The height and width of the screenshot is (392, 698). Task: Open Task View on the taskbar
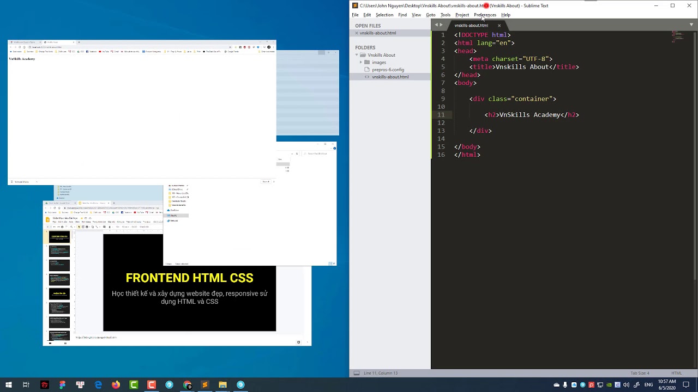26,385
